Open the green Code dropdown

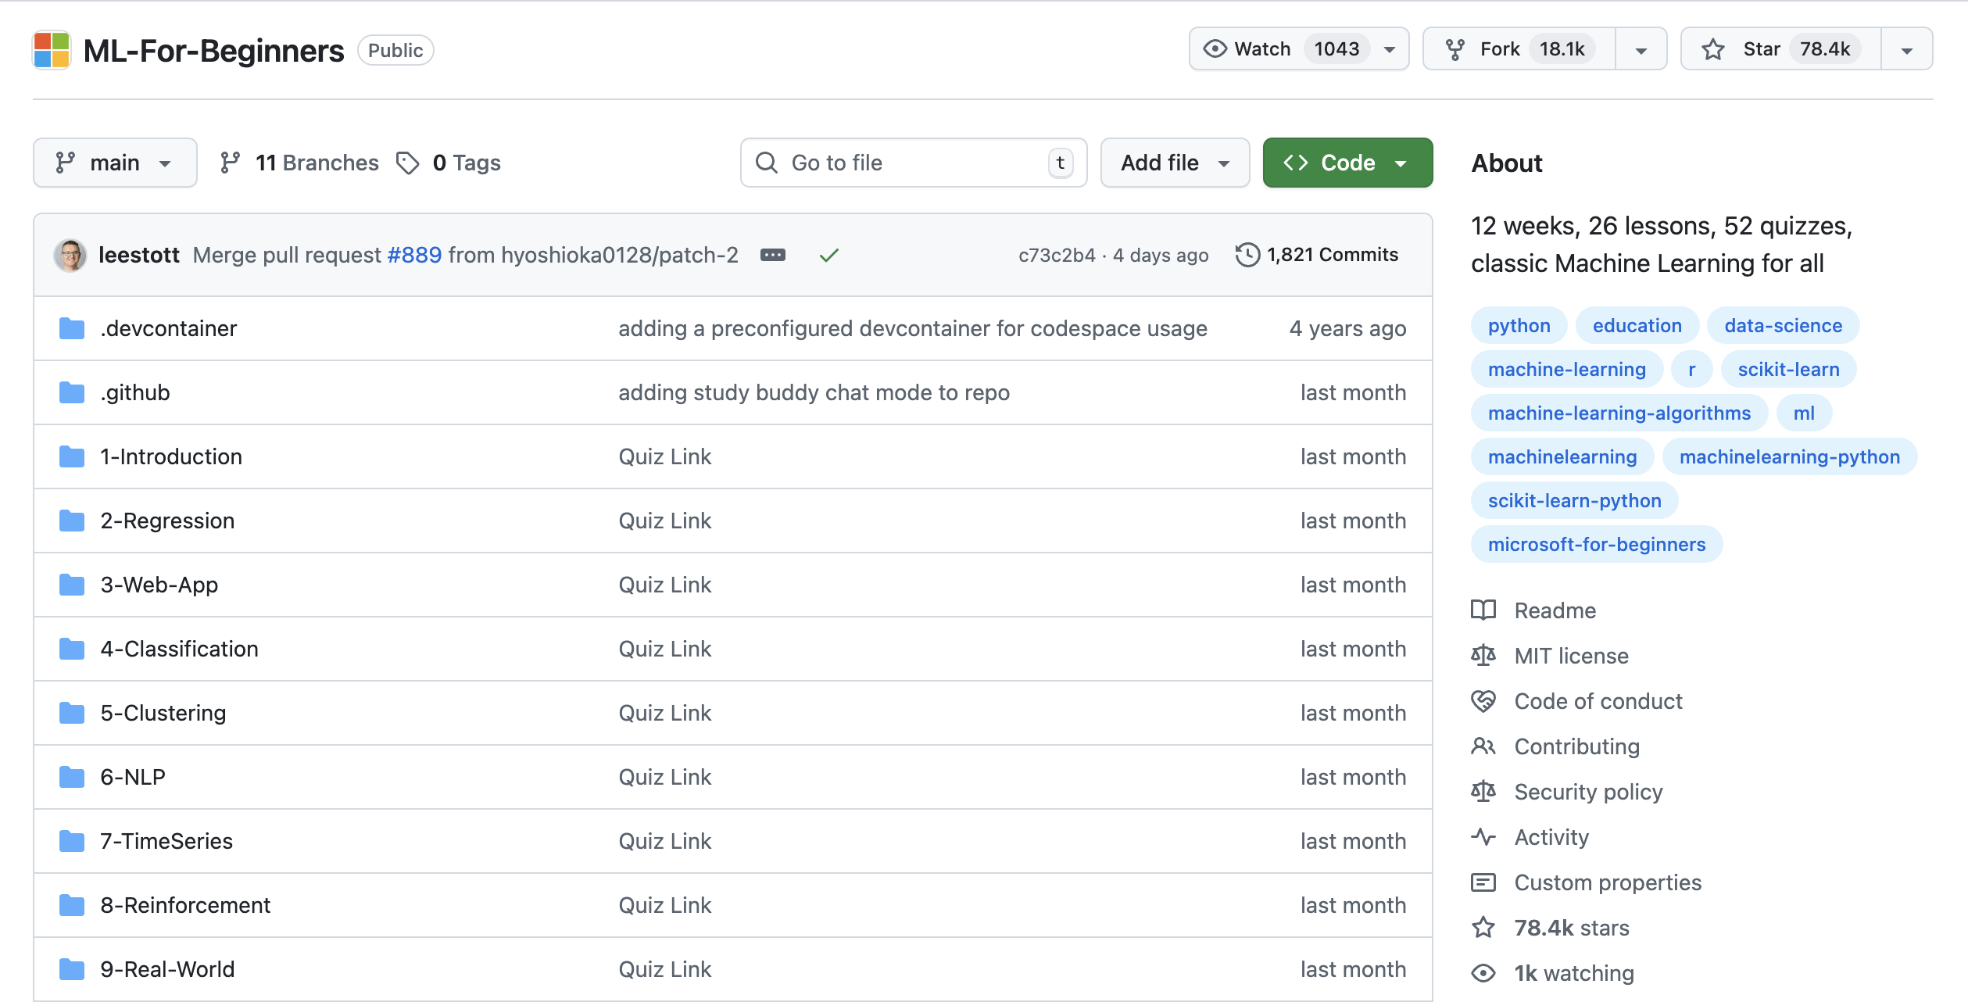click(x=1347, y=163)
